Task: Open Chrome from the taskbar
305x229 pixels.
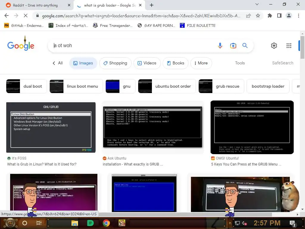Action: pyautogui.click(x=106, y=223)
